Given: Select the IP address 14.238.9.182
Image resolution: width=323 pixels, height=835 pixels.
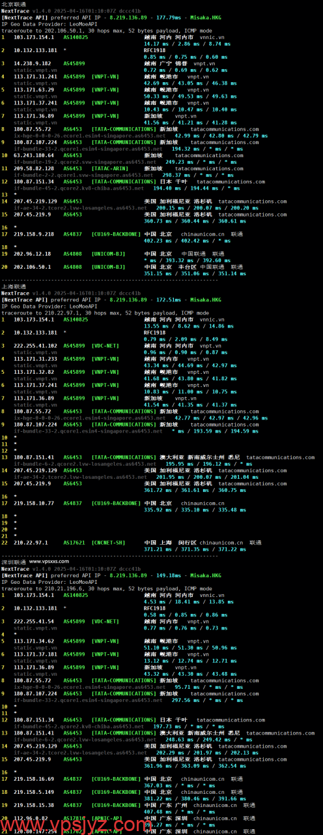Looking at the screenshot, I should point(33,63).
